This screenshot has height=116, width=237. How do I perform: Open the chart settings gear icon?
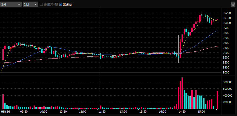233,4
